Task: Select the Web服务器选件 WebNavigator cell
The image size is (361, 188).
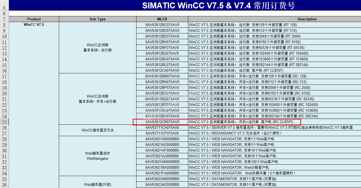Action: (x=98, y=156)
